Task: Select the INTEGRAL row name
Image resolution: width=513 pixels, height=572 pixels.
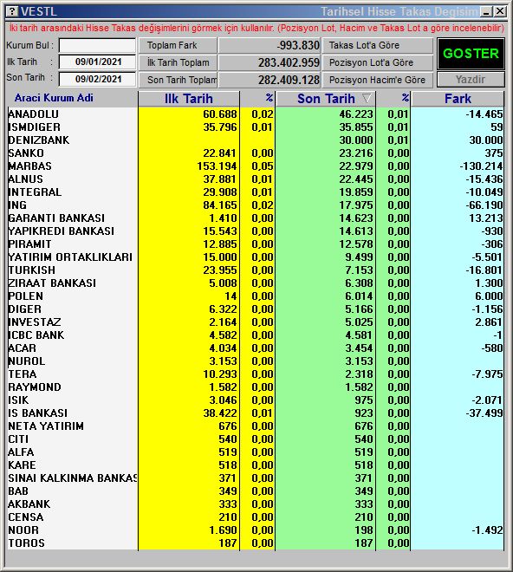Action: [35, 192]
